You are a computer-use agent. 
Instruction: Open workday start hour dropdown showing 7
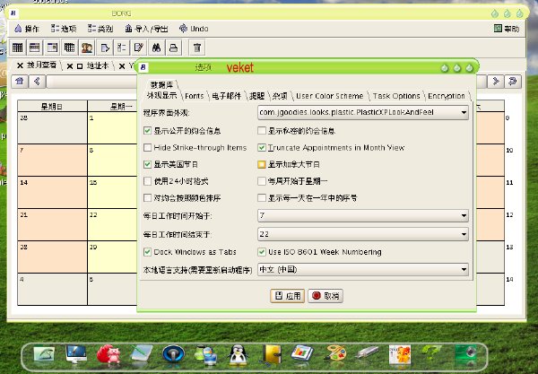pos(362,215)
